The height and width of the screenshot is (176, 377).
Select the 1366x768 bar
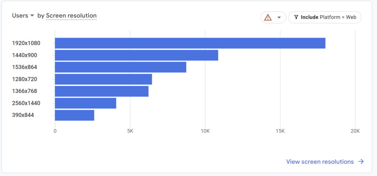click(102, 91)
